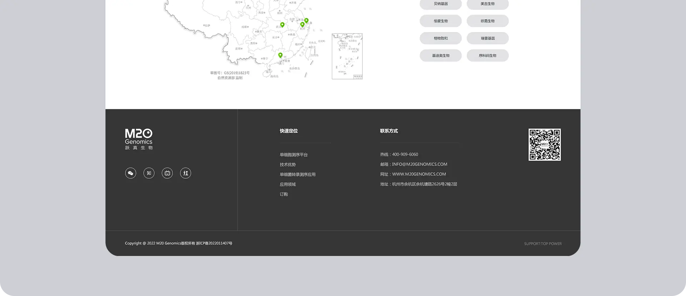
Task: Open the 单细菌转录测序应用 link
Action: [298, 175]
